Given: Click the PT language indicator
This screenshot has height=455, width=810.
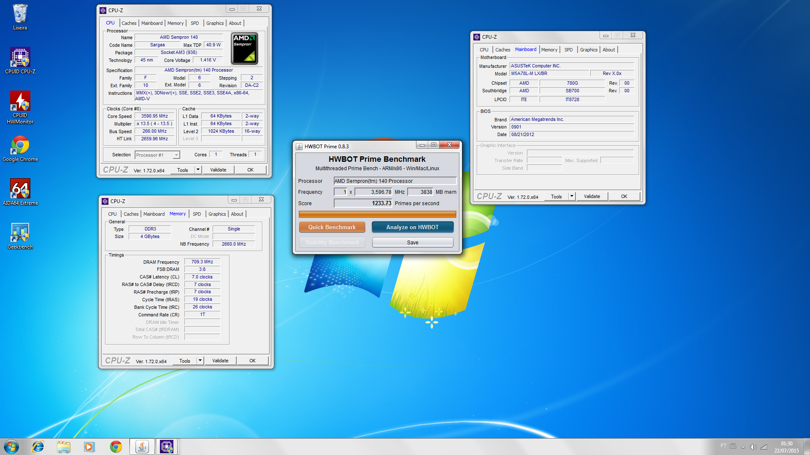Looking at the screenshot, I should [x=724, y=446].
